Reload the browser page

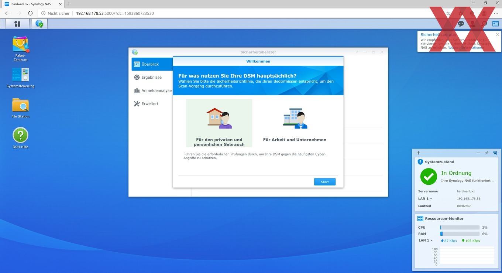click(30, 13)
